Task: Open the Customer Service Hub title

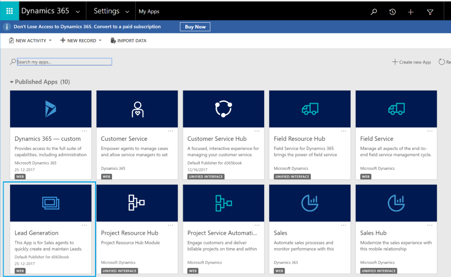Action: [217, 138]
